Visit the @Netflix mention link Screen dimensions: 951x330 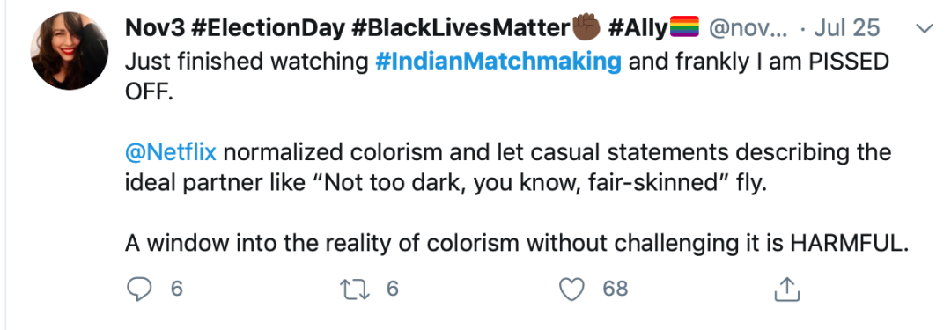(x=171, y=152)
